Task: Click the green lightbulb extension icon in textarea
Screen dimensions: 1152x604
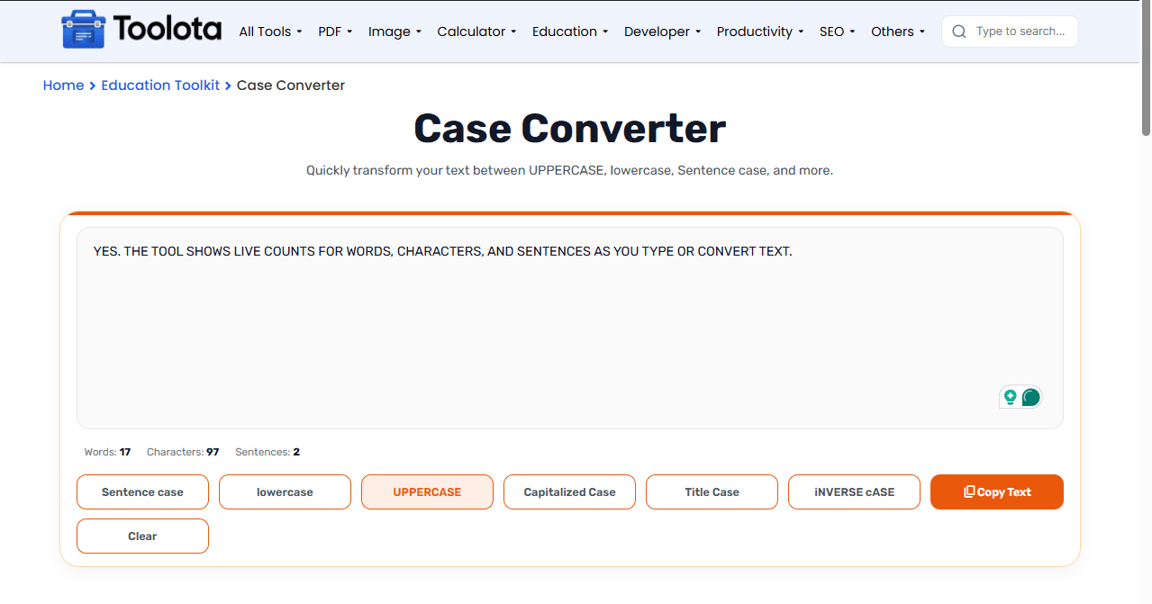Action: click(1011, 397)
